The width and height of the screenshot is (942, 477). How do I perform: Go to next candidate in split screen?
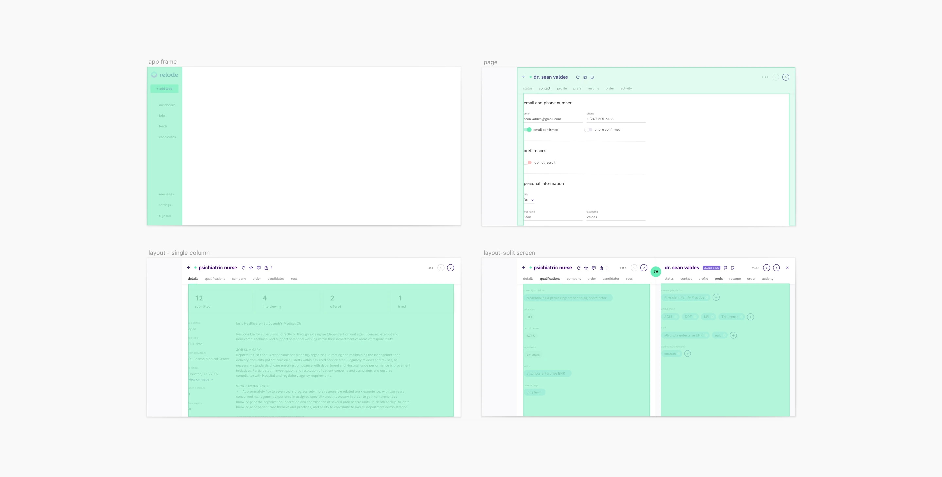click(x=776, y=268)
